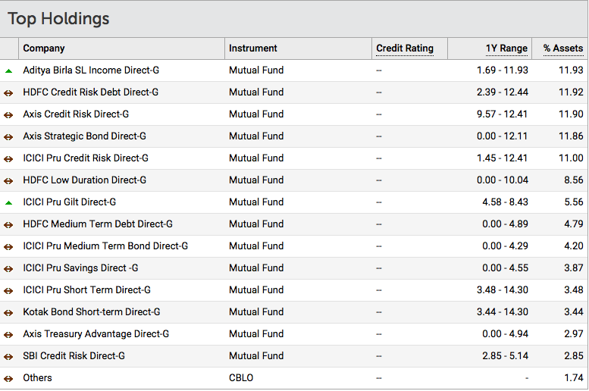Open ICICI Pru Credit Risk Direct-G
The width and height of the screenshot is (589, 391).
[86, 158]
